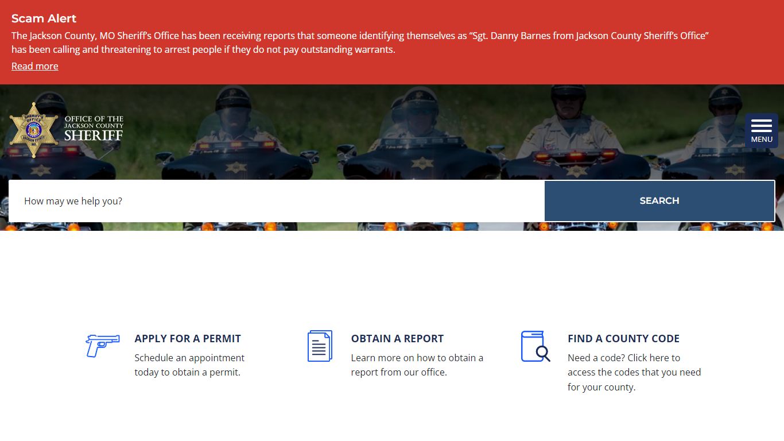This screenshot has width=784, height=441.
Task: Open the FIND A COUNTY CODE heading link
Action: point(623,339)
